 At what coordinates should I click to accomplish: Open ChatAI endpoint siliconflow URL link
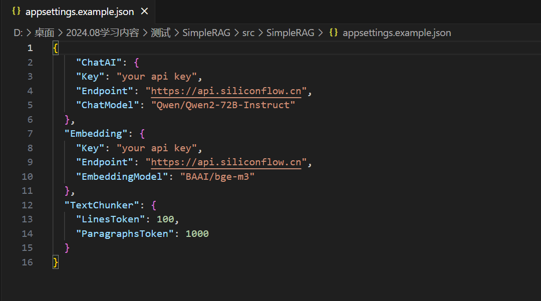coord(226,91)
